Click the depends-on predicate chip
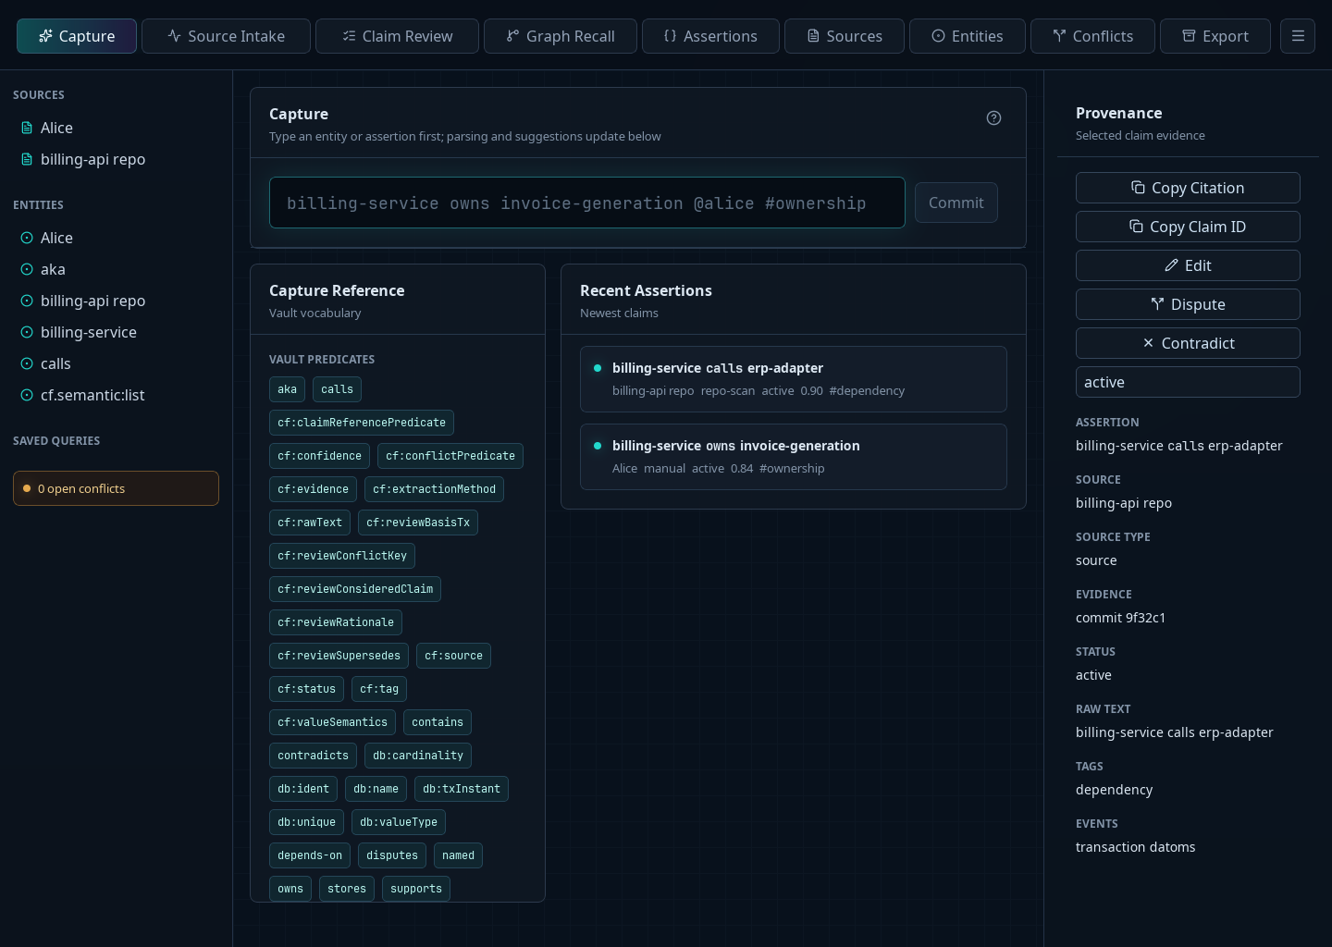This screenshot has height=947, width=1332. click(310, 855)
